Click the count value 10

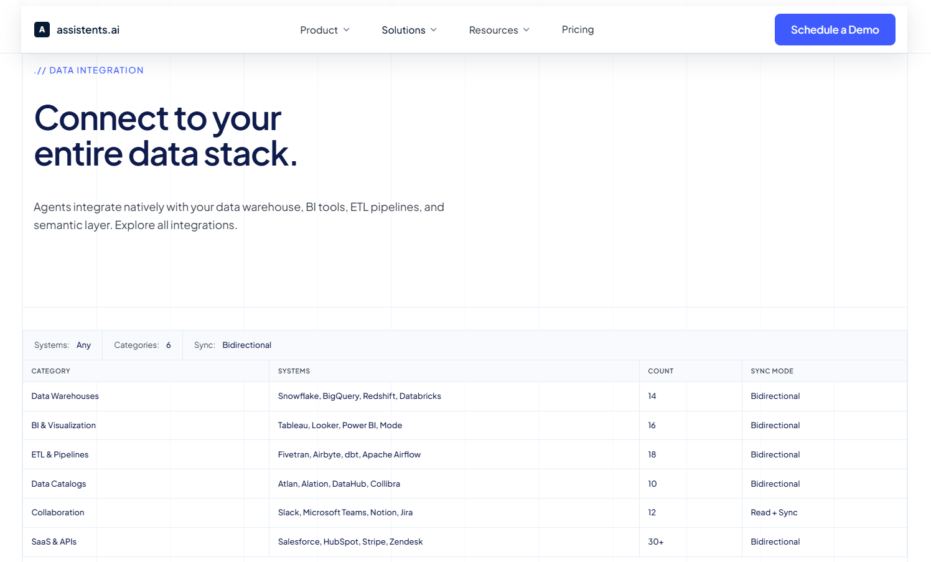pos(652,484)
